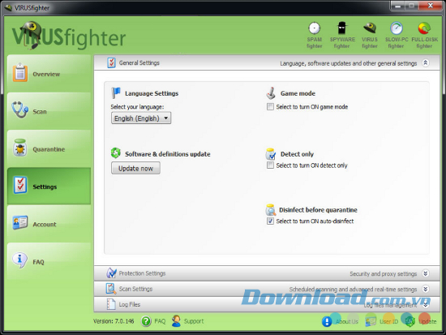Click the VIRUSfighter logo

(69, 36)
